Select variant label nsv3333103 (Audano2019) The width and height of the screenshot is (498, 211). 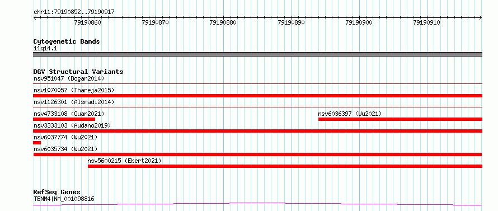coord(72,125)
